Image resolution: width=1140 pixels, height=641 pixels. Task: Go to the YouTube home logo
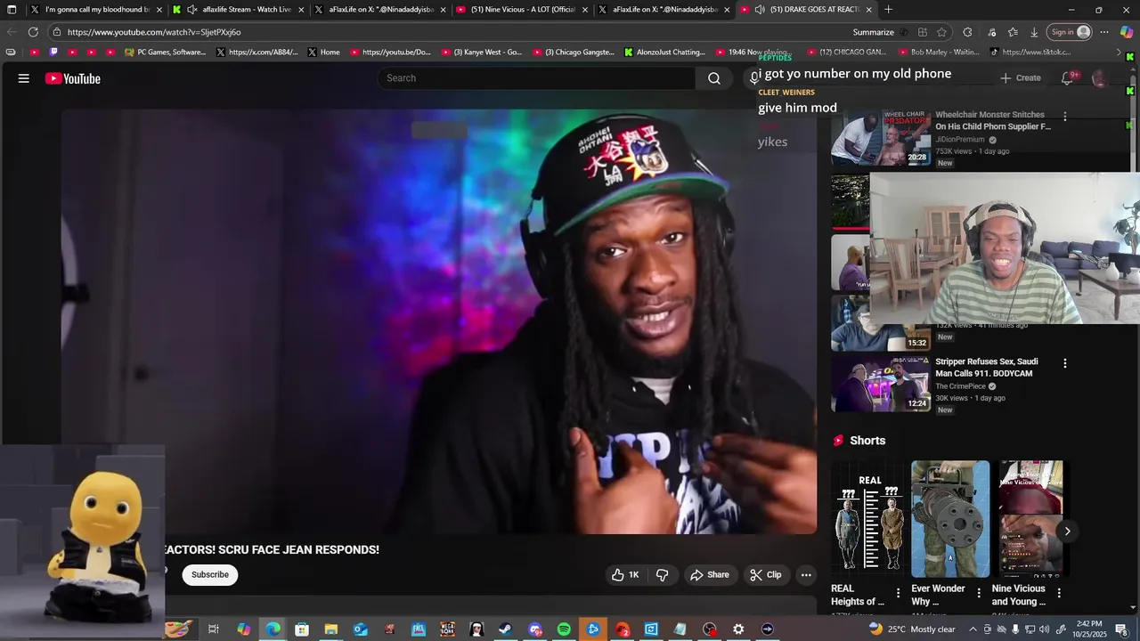click(x=73, y=78)
